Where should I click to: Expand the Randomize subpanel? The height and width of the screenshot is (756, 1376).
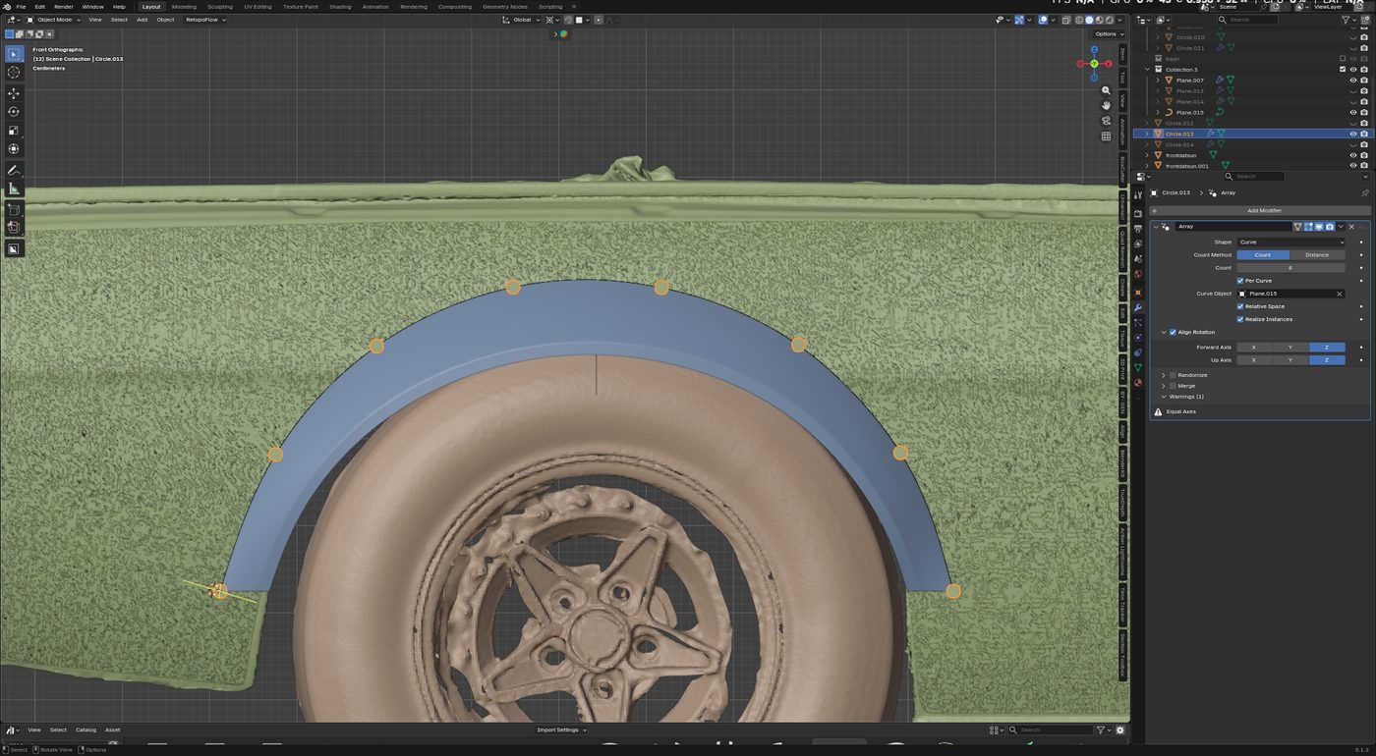click(x=1164, y=375)
